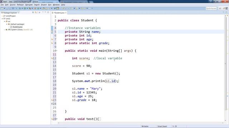Click the New Java Class green icon

click(38, 9)
